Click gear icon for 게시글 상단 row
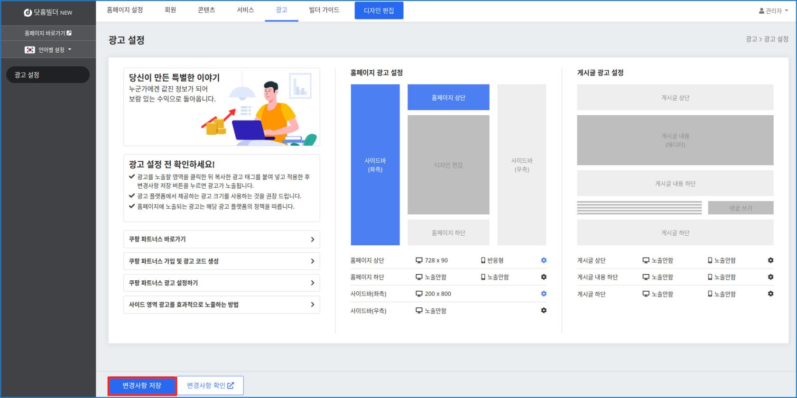 770,260
